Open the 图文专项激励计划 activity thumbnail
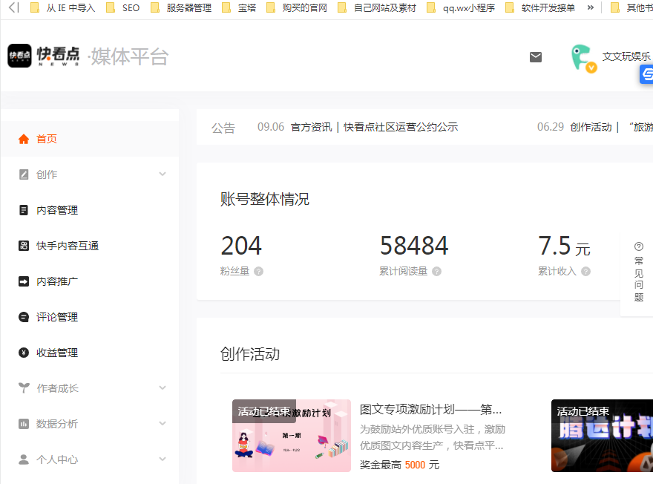This screenshot has width=653, height=484. tap(292, 436)
